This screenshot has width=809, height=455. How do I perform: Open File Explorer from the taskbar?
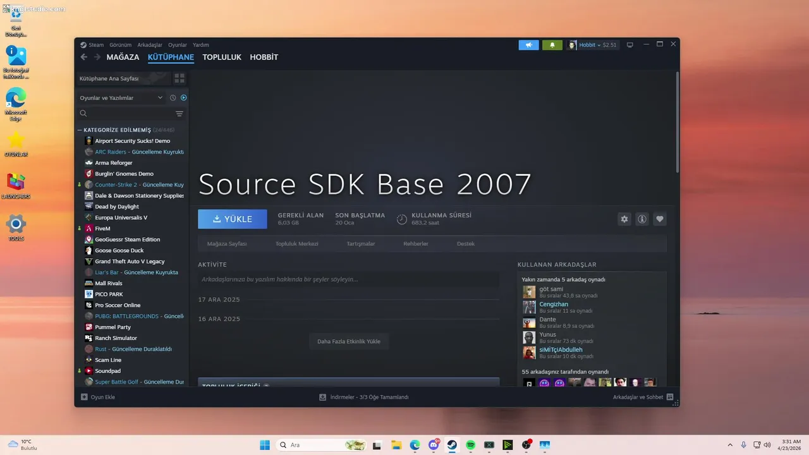[x=396, y=445]
